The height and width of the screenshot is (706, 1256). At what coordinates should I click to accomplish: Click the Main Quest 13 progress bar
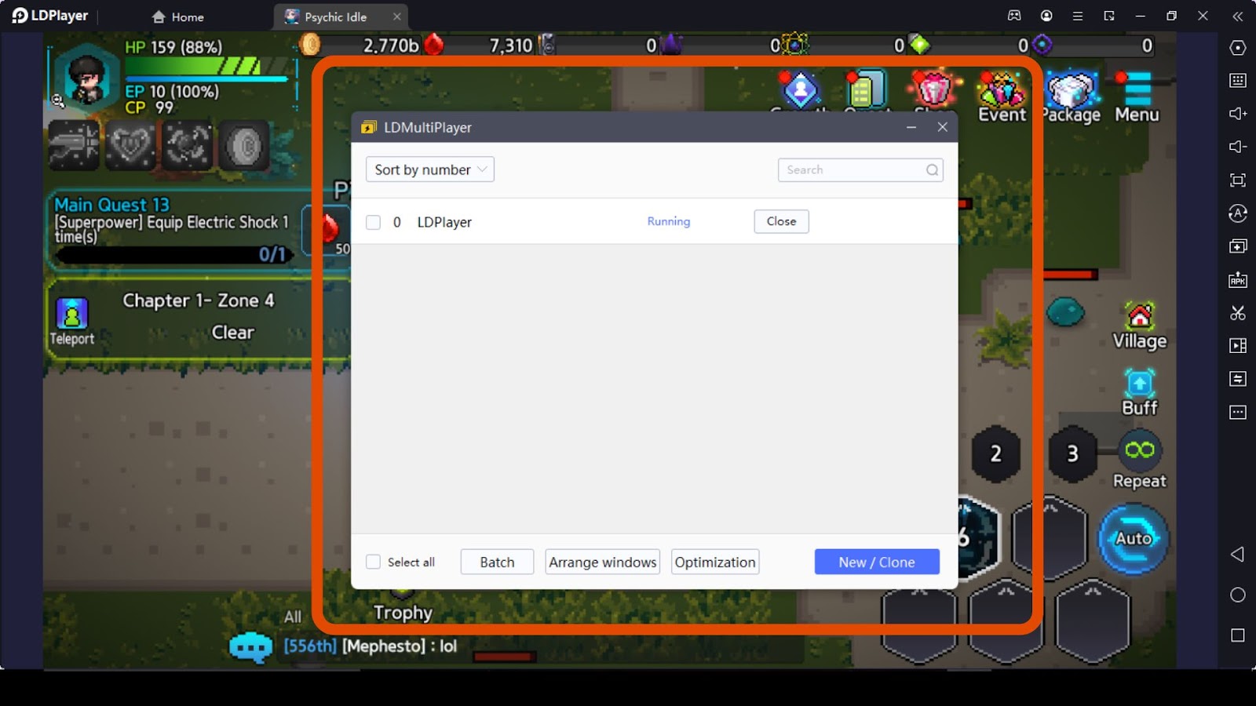[173, 254]
